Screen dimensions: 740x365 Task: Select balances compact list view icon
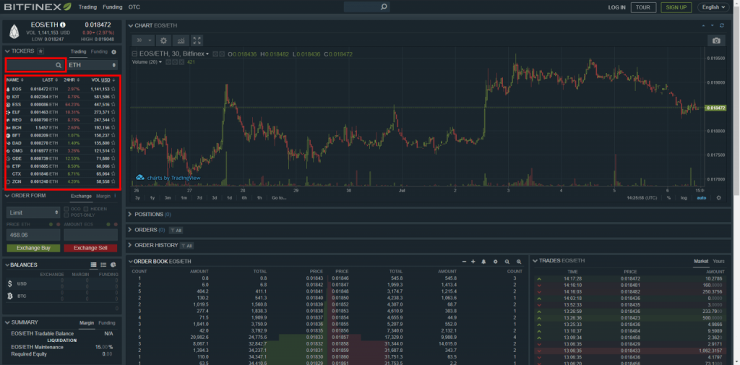tap(103, 265)
